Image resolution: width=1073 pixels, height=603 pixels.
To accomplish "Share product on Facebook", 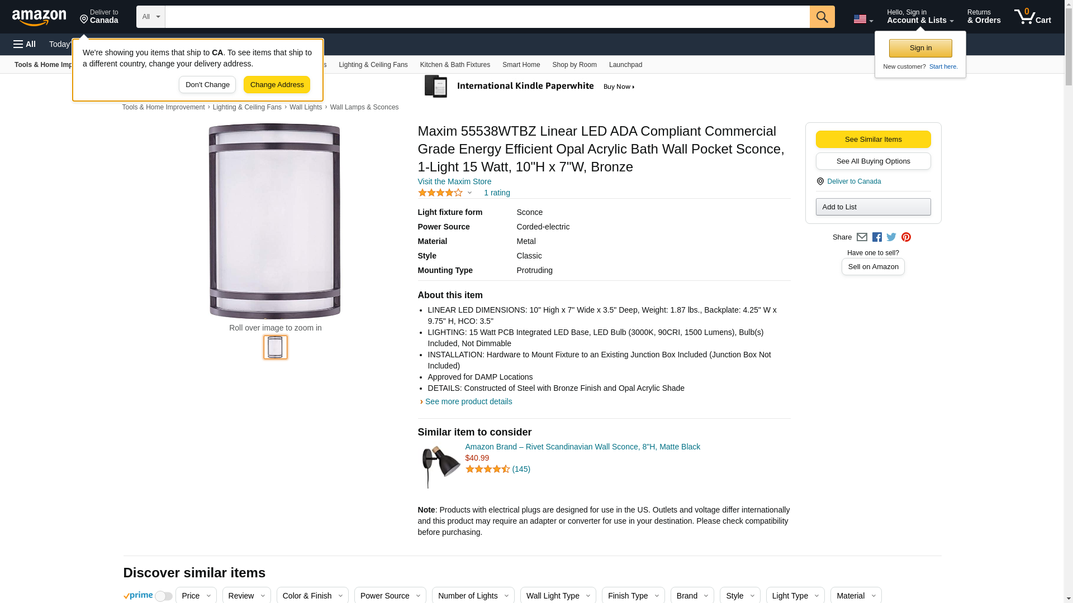I will [x=877, y=237].
